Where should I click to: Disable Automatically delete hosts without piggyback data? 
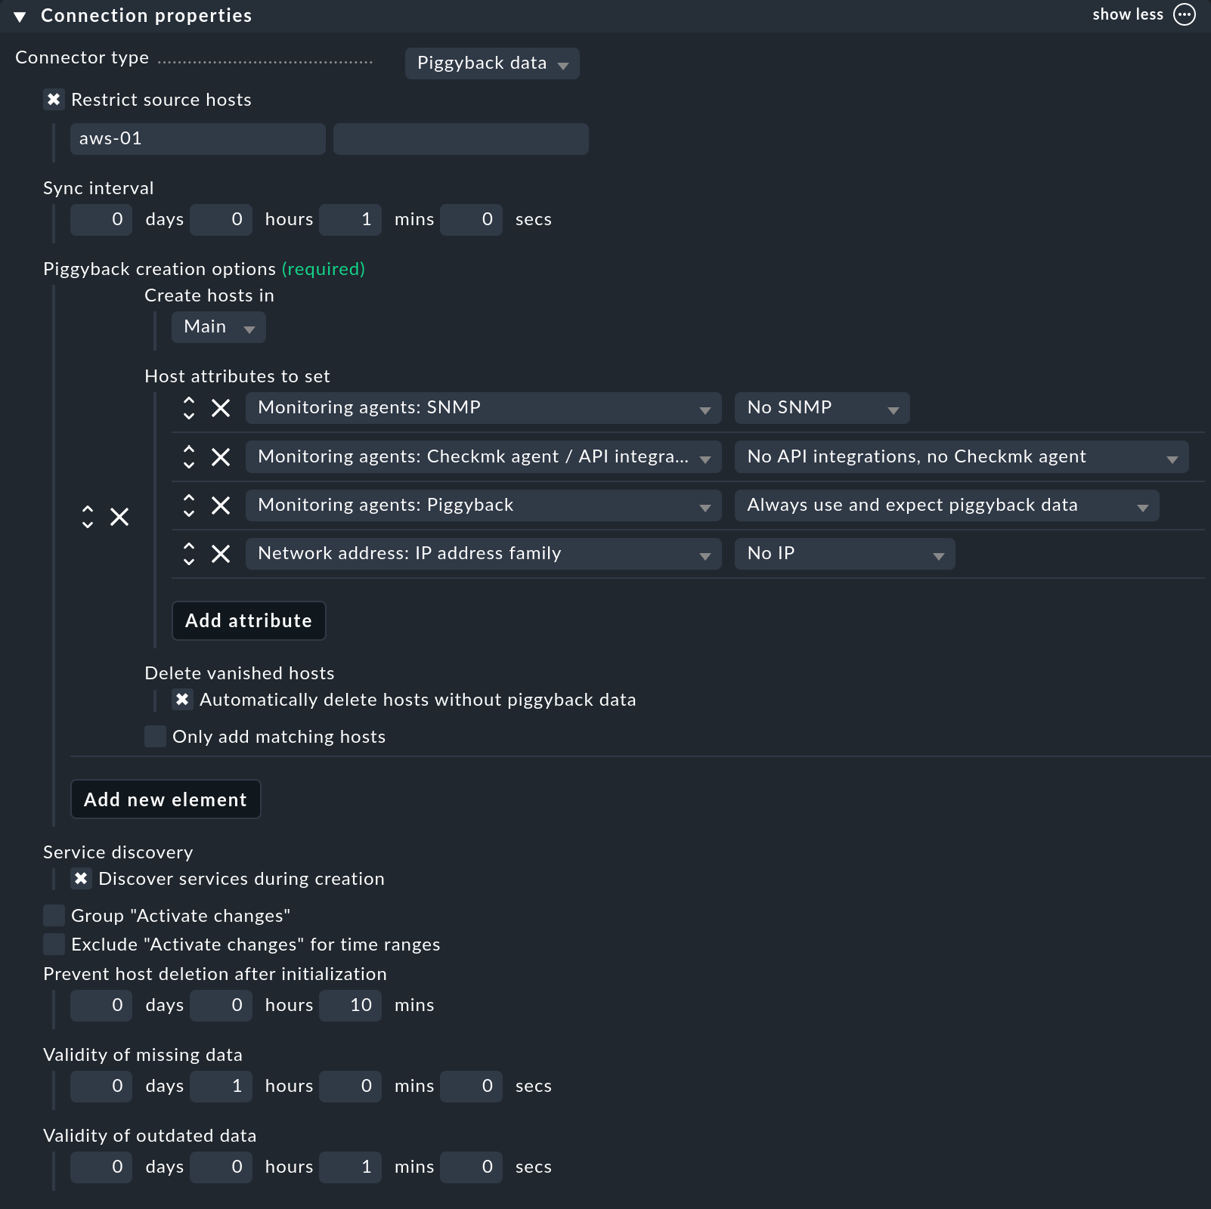click(181, 700)
